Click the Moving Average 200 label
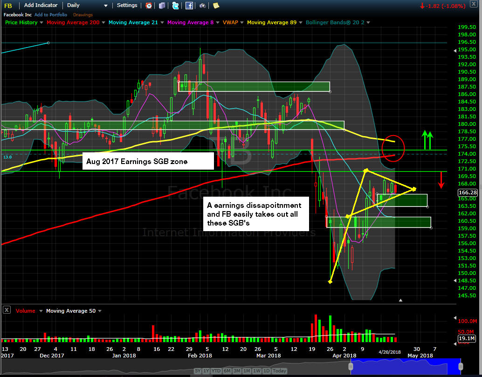This screenshot has width=482, height=377. click(x=73, y=22)
